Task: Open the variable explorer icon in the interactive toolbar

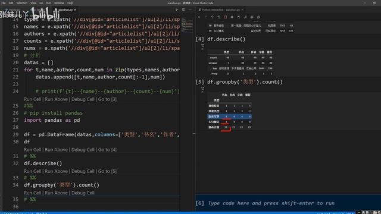Action: (x=232, y=17)
